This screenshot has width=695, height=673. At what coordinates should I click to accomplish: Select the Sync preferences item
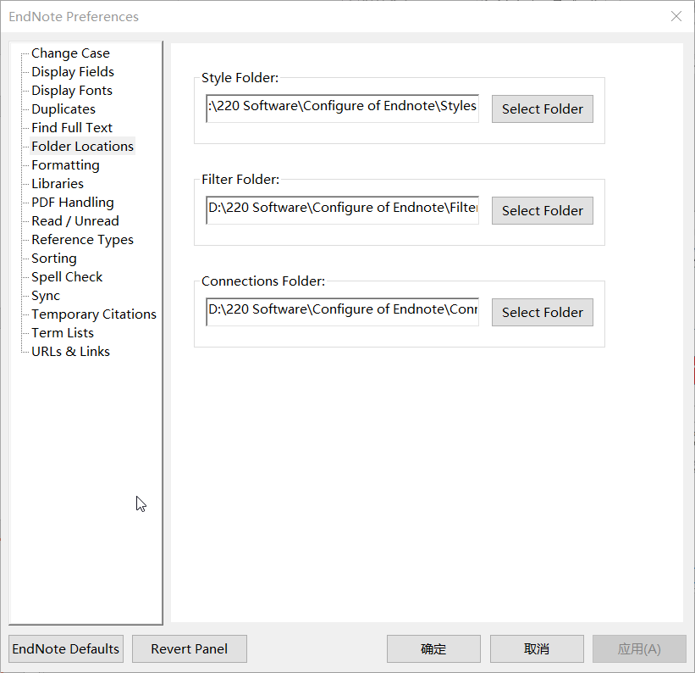(46, 296)
